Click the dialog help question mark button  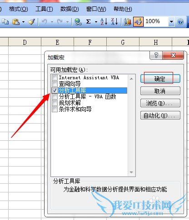click(156, 55)
